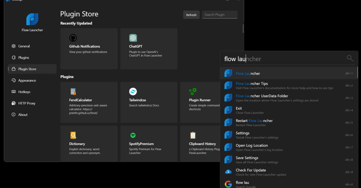Click the Github Notifications plugin icon

pyautogui.click(x=73, y=38)
